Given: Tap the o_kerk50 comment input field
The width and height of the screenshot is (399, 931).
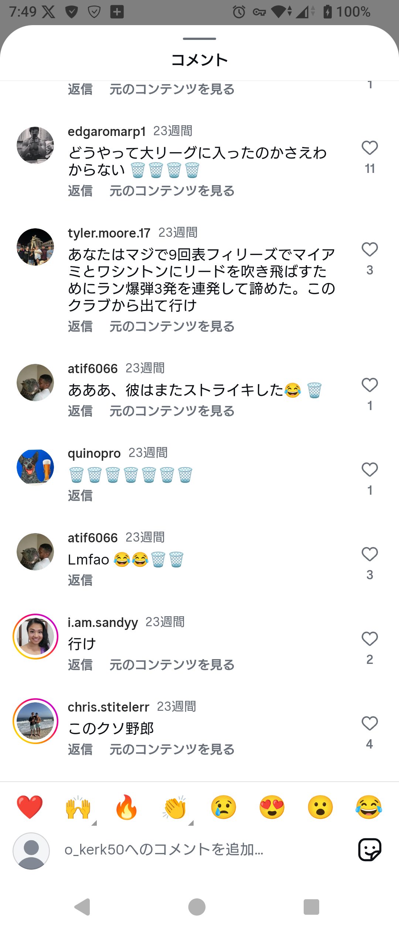Looking at the screenshot, I should pyautogui.click(x=199, y=850).
